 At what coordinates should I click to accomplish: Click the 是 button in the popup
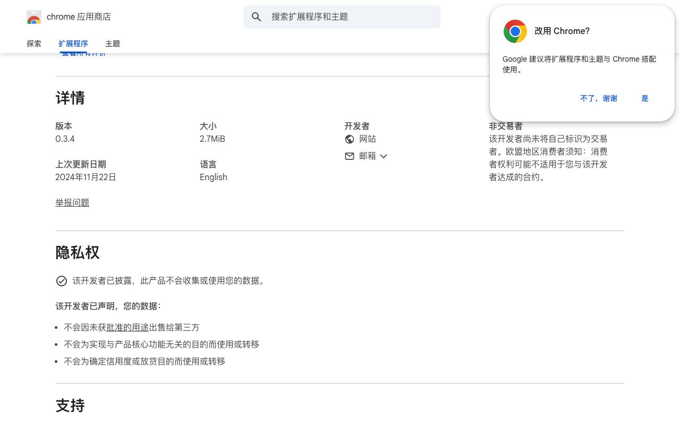pos(645,98)
